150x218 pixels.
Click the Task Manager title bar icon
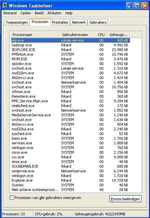[x=5, y=6]
